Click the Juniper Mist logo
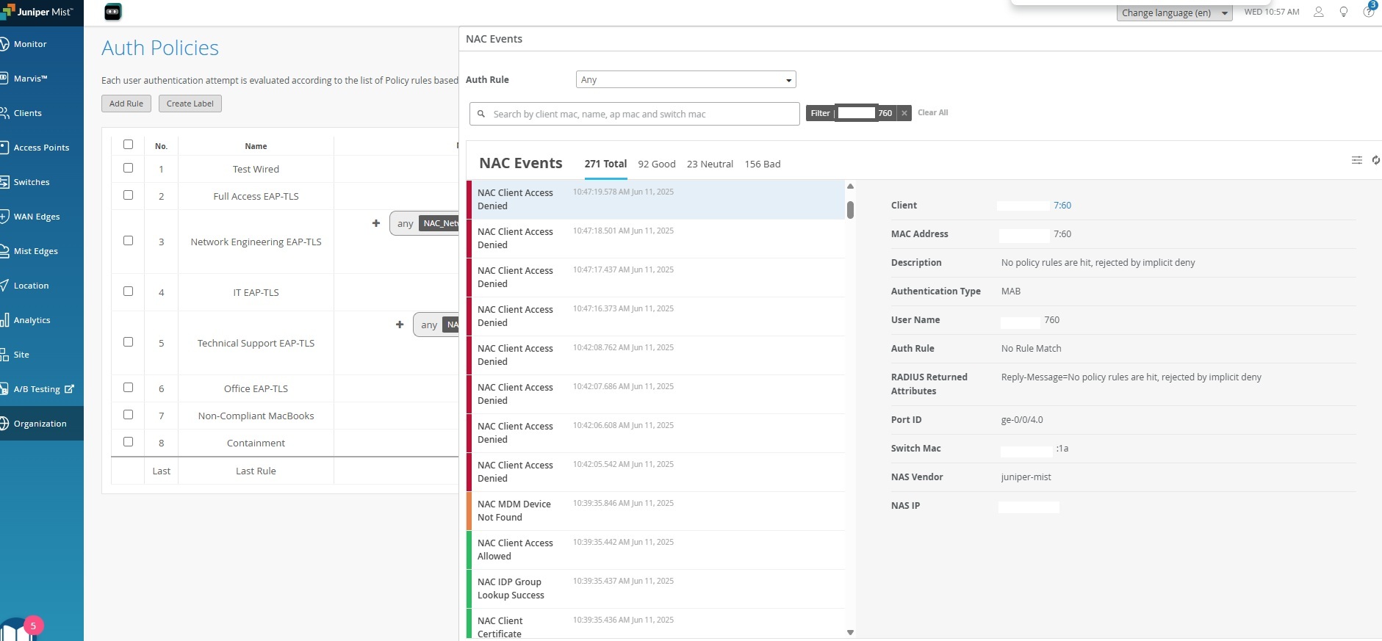The image size is (1382, 641). coord(37,12)
